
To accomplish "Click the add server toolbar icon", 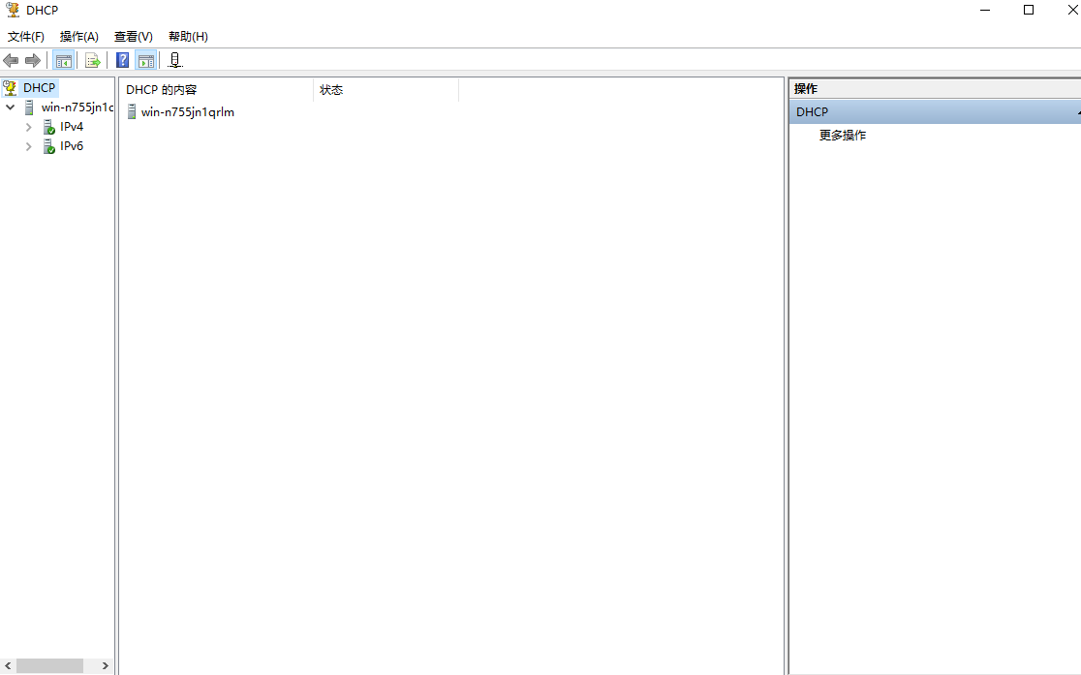I will 175,61.
